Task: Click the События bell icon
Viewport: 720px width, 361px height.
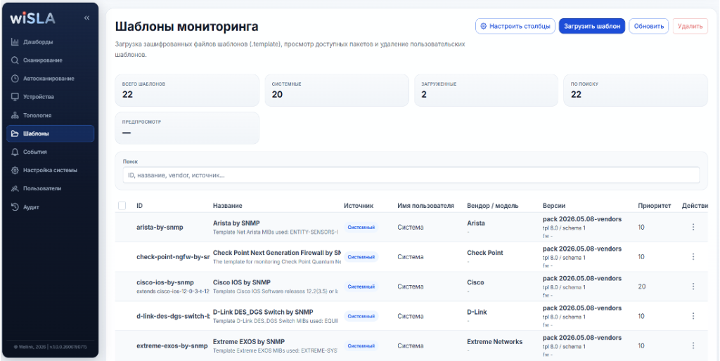Action: point(15,152)
